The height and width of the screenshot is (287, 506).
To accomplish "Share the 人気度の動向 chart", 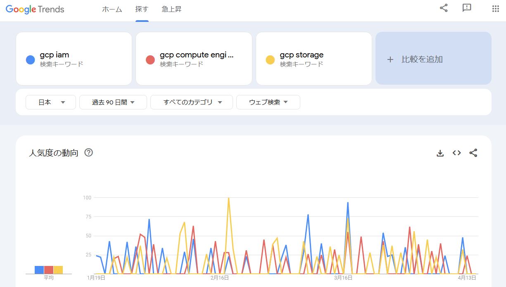I will click(473, 153).
